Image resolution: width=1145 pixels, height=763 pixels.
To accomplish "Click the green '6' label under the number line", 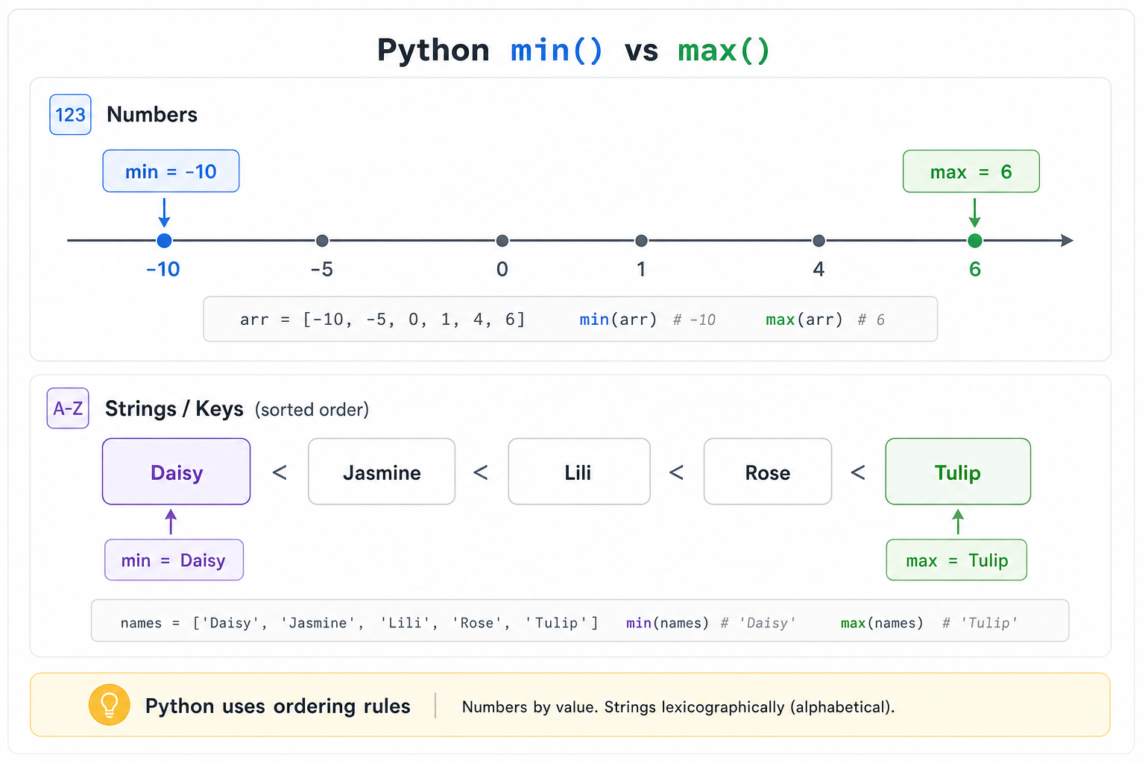I will pos(974,269).
